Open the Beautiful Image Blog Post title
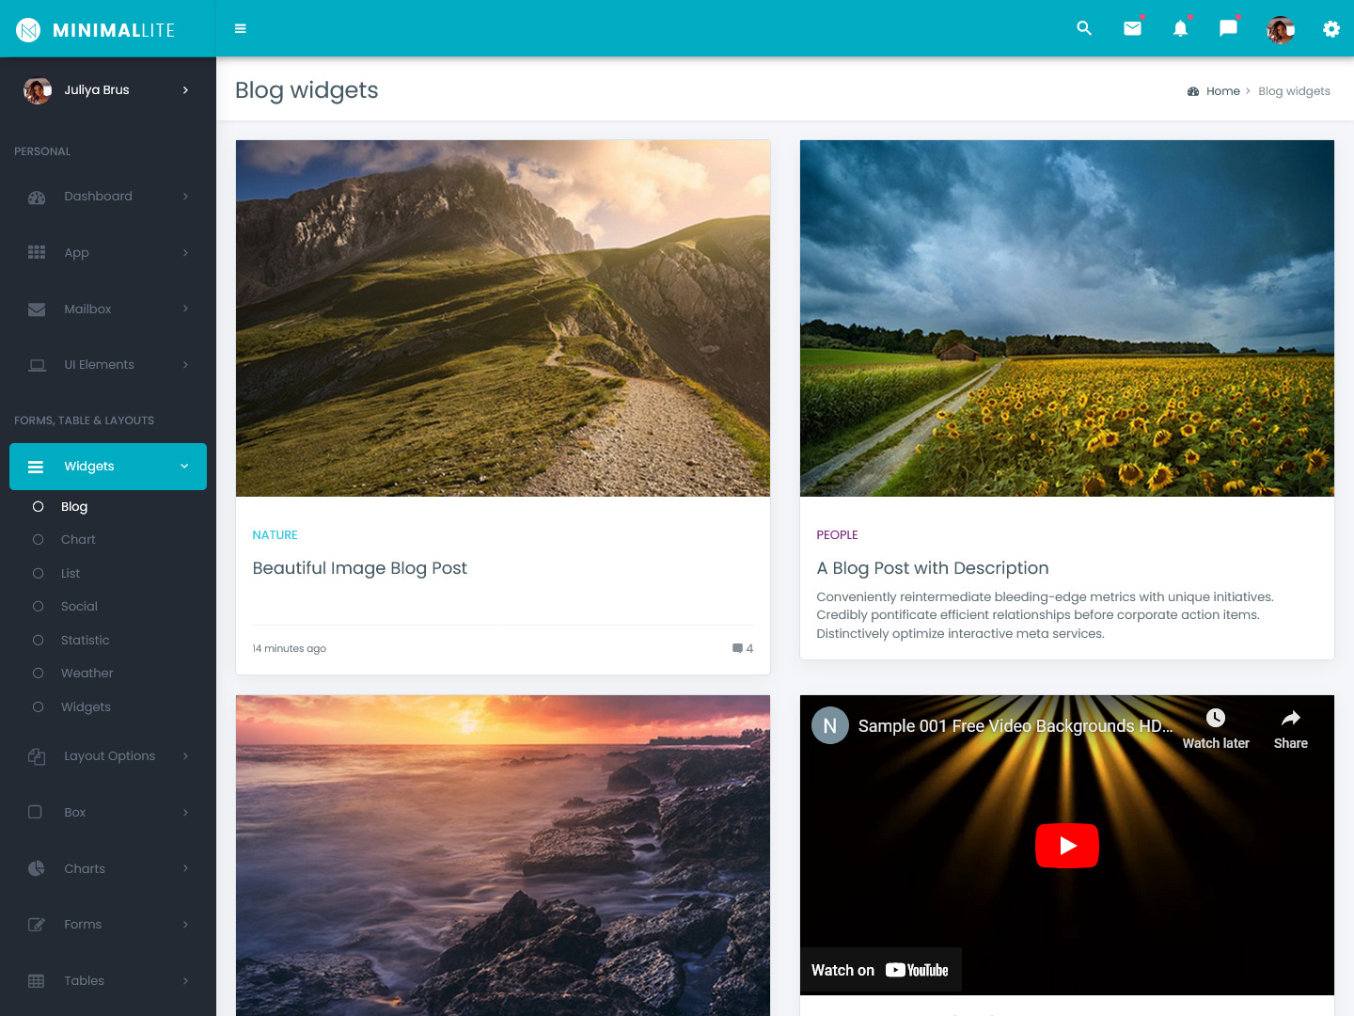 pos(359,568)
